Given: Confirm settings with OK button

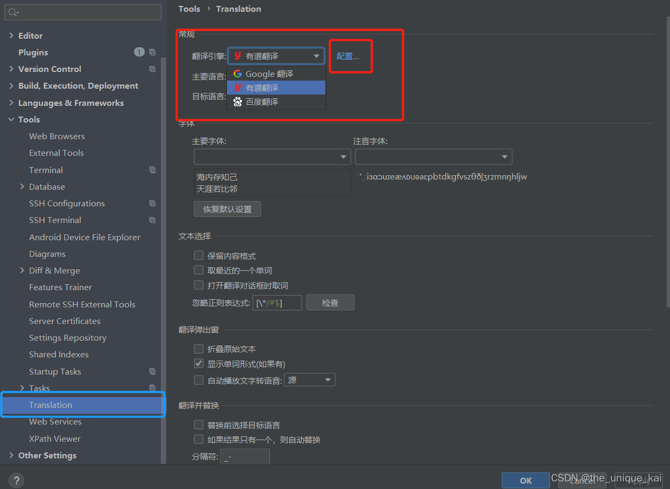Looking at the screenshot, I should (526, 480).
